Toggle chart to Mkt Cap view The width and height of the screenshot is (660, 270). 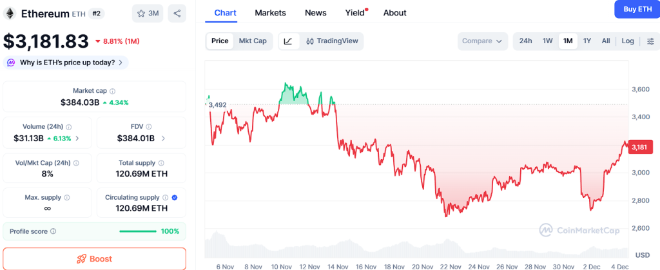point(253,41)
